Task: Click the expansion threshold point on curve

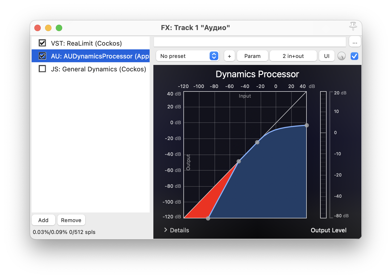Action: pos(239,161)
